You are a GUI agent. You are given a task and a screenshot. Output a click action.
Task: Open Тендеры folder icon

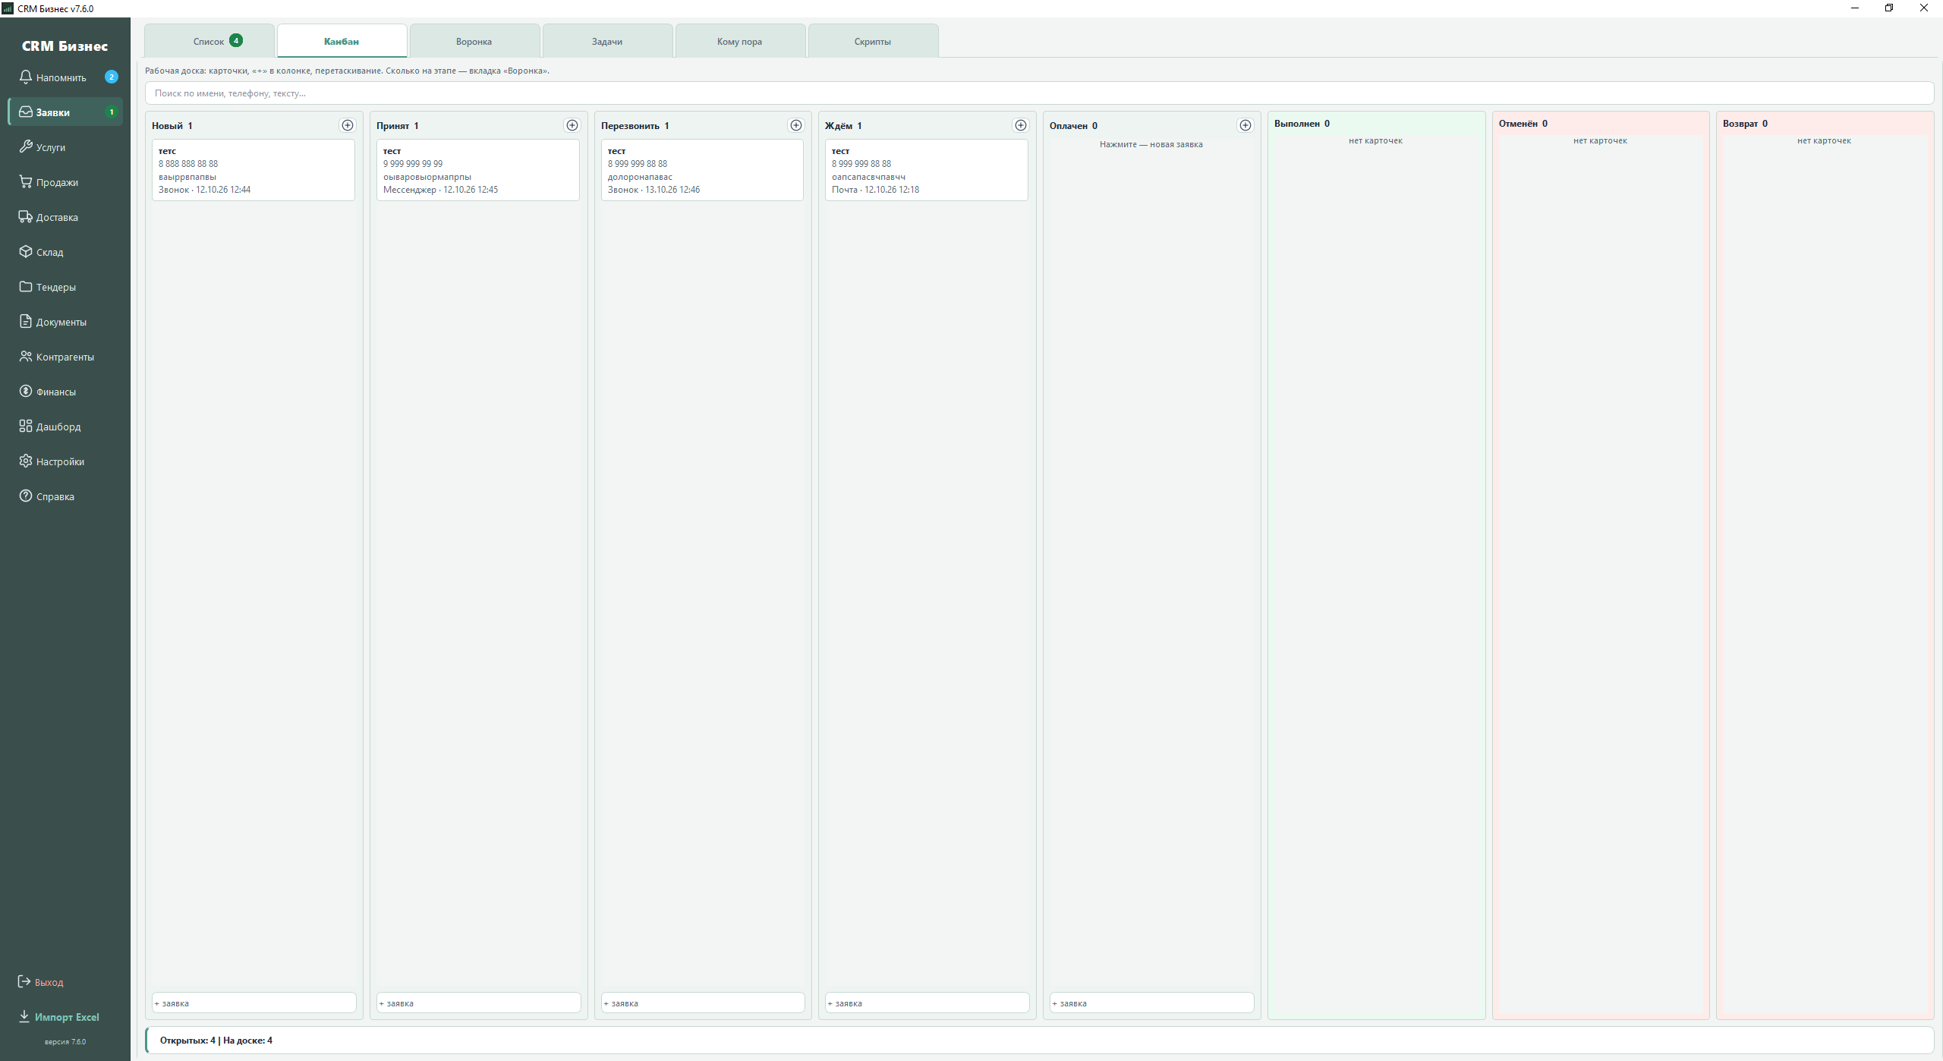(x=26, y=286)
